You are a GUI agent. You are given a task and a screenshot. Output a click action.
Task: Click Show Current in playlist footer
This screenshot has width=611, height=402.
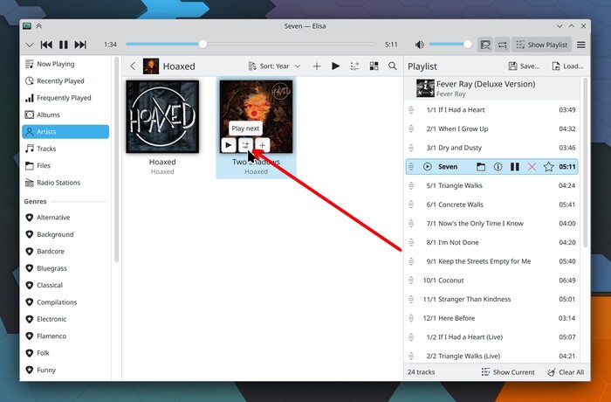tap(508, 372)
